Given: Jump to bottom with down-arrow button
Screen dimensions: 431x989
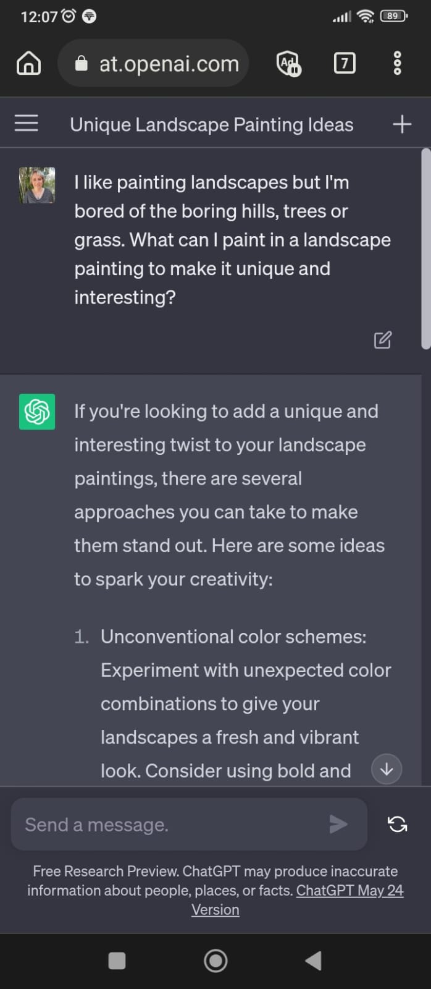Looking at the screenshot, I should pos(387,769).
